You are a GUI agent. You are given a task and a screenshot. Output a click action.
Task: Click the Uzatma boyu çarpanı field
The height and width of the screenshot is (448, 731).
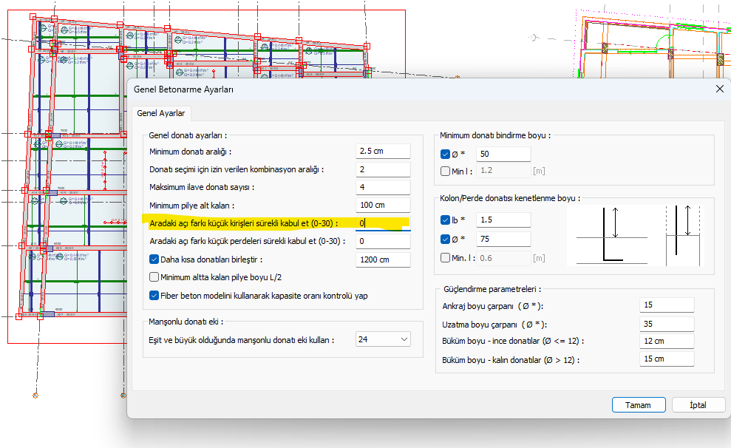click(667, 324)
